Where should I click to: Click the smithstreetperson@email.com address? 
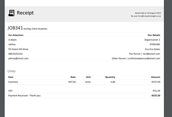pyautogui.click(x=144, y=58)
